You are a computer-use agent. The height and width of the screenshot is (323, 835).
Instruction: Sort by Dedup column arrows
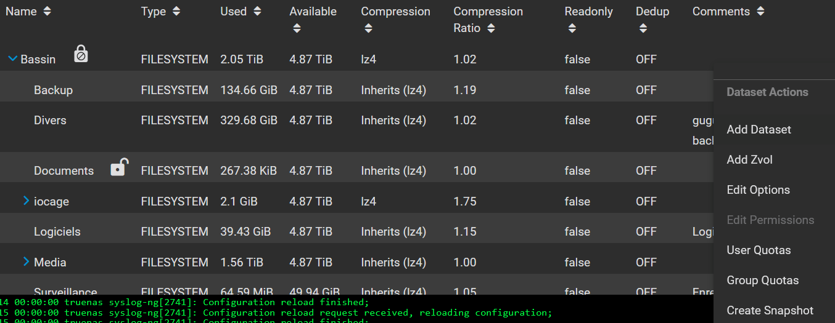click(x=643, y=28)
